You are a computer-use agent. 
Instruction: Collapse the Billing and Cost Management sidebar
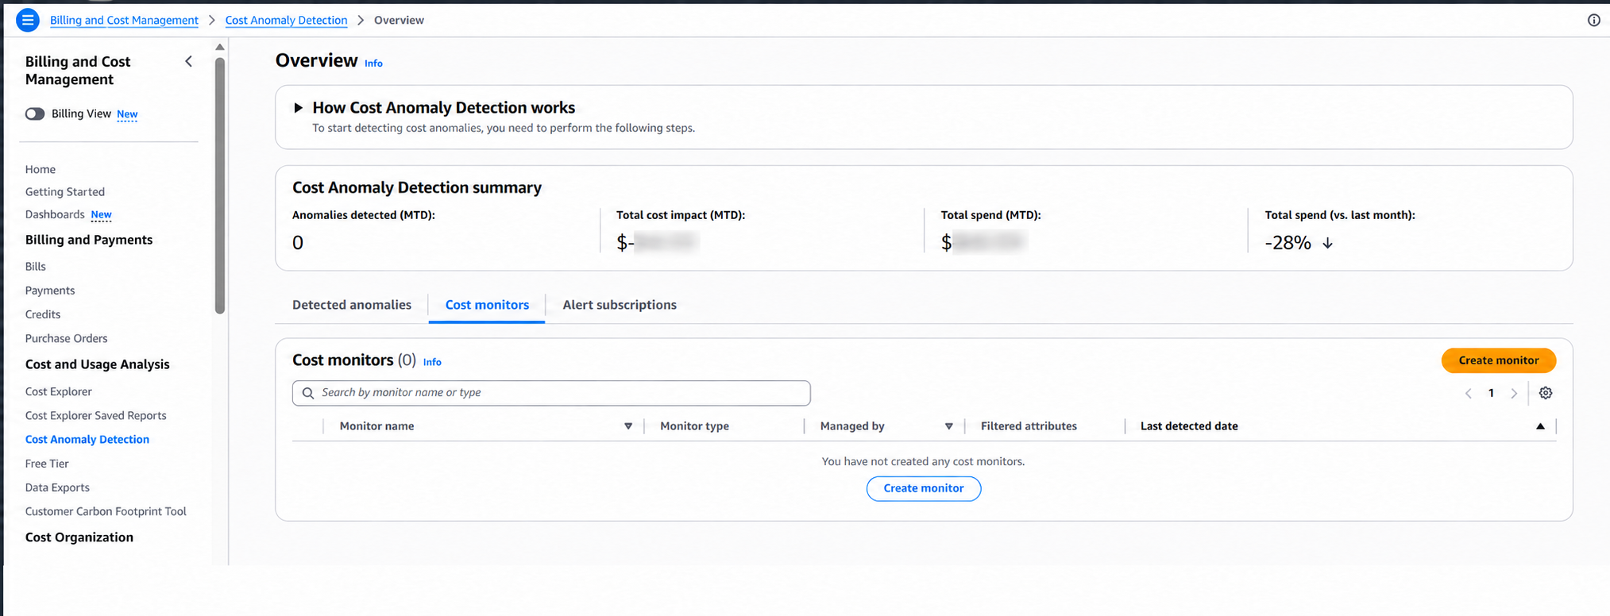click(x=189, y=62)
